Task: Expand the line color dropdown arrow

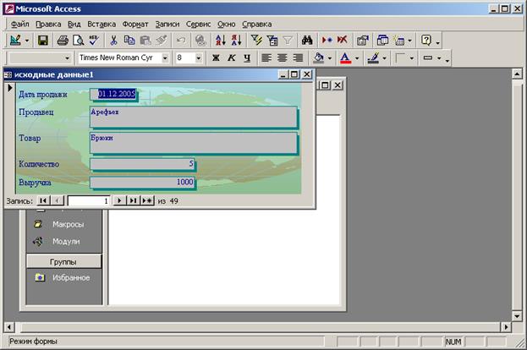Action: click(385, 58)
